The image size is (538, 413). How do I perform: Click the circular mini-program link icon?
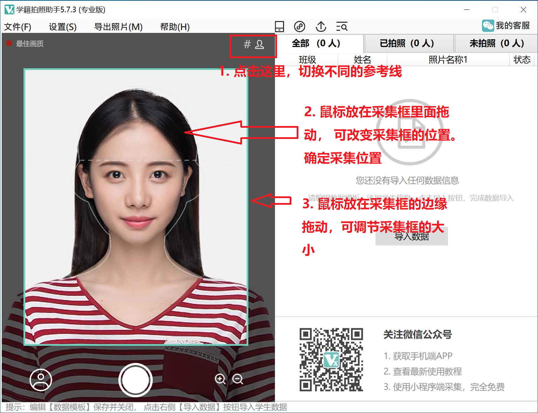[x=299, y=27]
